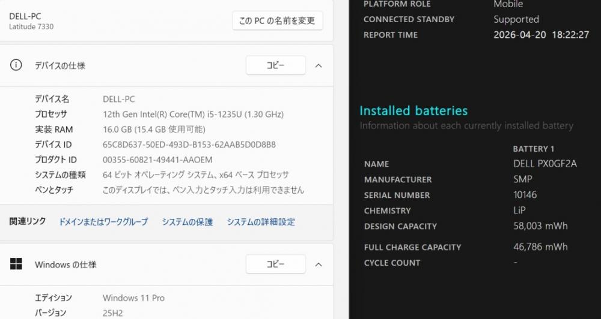The image size is (601, 319).
Task: Collapse the デバイスの仕様 section chevron
Action: (x=319, y=65)
